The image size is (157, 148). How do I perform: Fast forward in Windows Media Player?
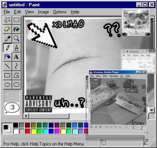[x=116, y=127]
